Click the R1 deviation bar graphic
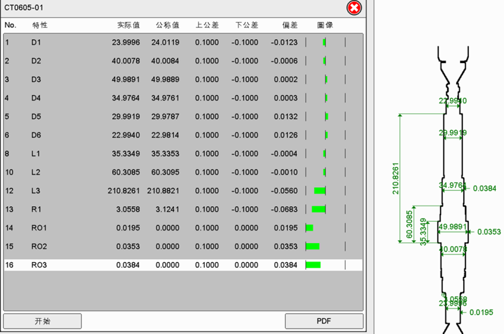 [319, 209]
